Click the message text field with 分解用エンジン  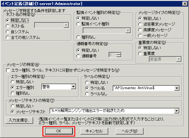(112, 111)
